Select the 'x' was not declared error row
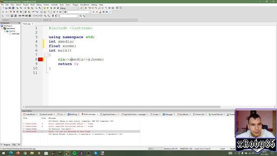Viewport: 277px width, 156px height. 81,132
